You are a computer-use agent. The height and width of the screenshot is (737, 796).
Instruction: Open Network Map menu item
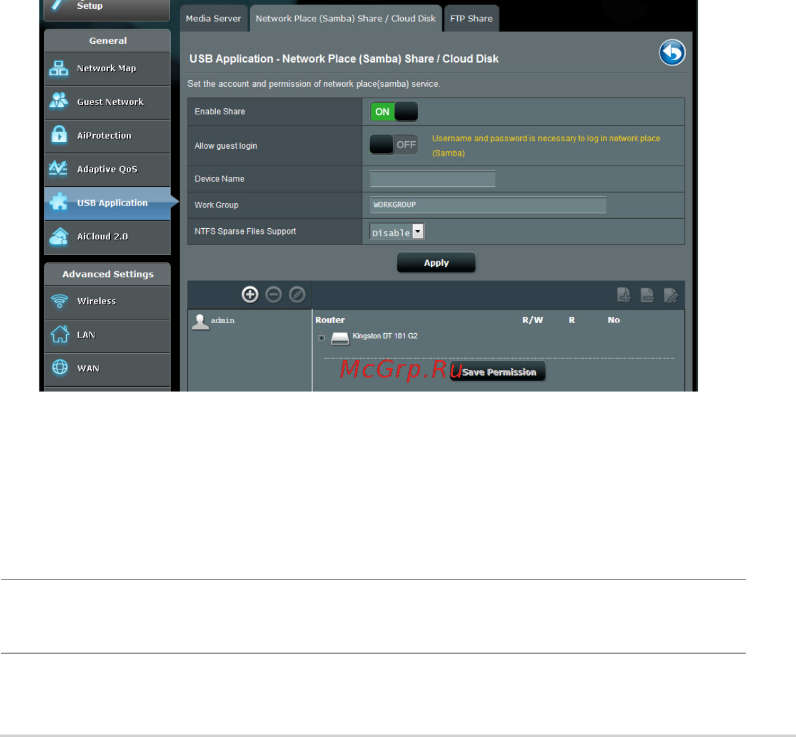[107, 69]
